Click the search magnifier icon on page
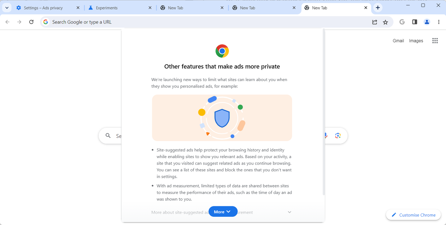The height and width of the screenshot is (225, 446). click(x=108, y=136)
